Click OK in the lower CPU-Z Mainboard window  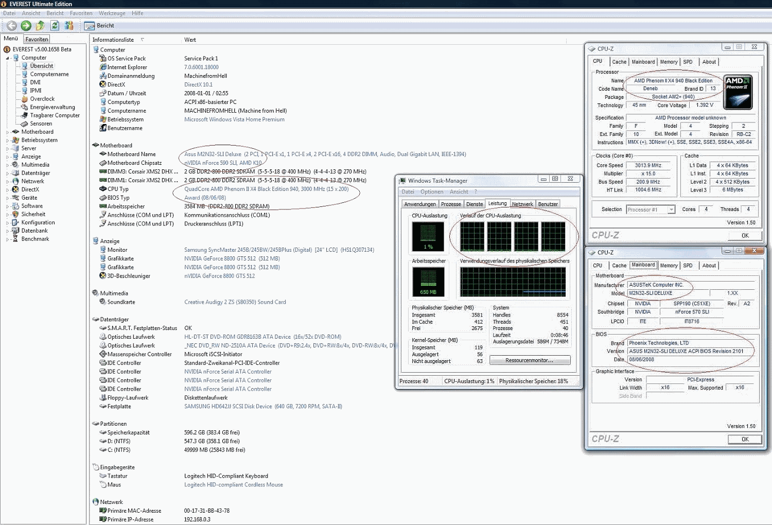pyautogui.click(x=745, y=440)
